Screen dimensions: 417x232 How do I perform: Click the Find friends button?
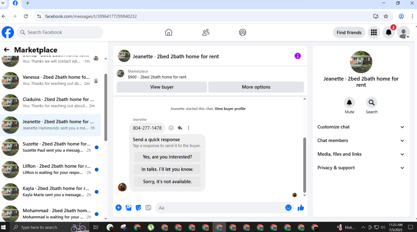tap(349, 32)
